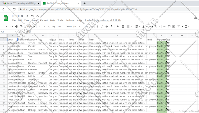The height and width of the screenshot is (113, 199).
Task: Open filter views dropdown arrow
Action: click(x=182, y=26)
